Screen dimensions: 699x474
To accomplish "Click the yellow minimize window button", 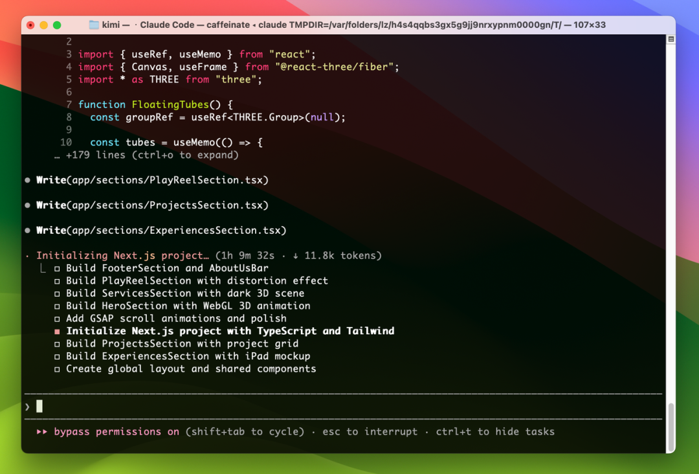I will pos(44,25).
